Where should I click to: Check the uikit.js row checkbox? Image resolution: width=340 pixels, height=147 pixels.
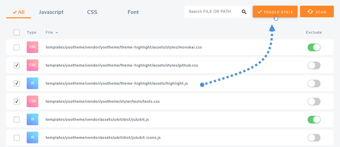tap(17, 120)
